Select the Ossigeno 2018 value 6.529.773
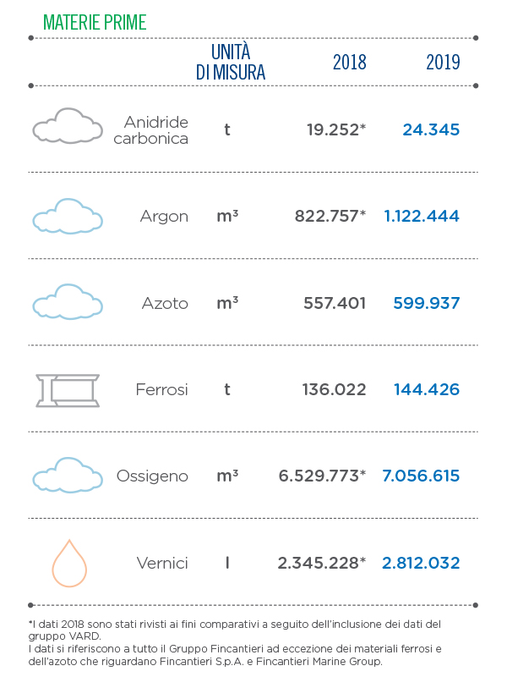 click(322, 476)
